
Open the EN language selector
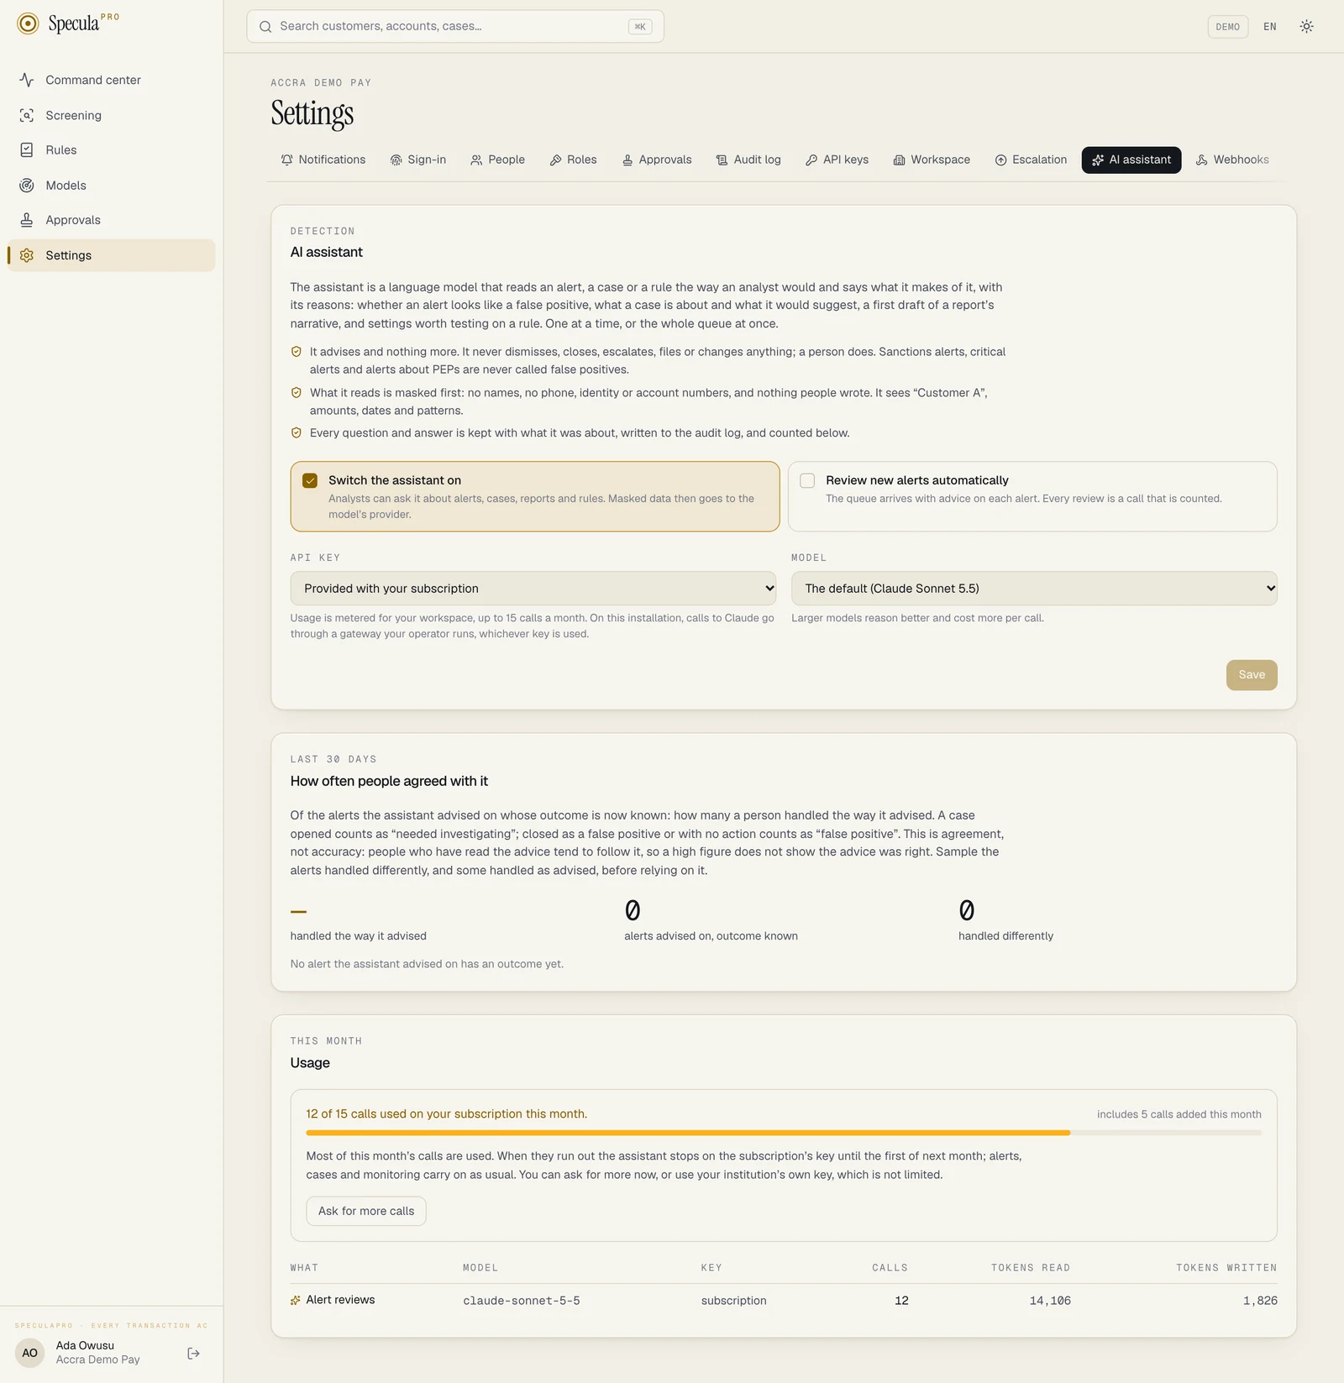(1269, 27)
